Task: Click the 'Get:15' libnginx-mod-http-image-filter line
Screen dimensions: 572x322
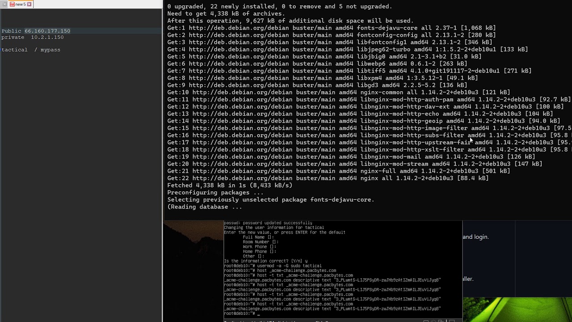Action: pyautogui.click(x=370, y=128)
